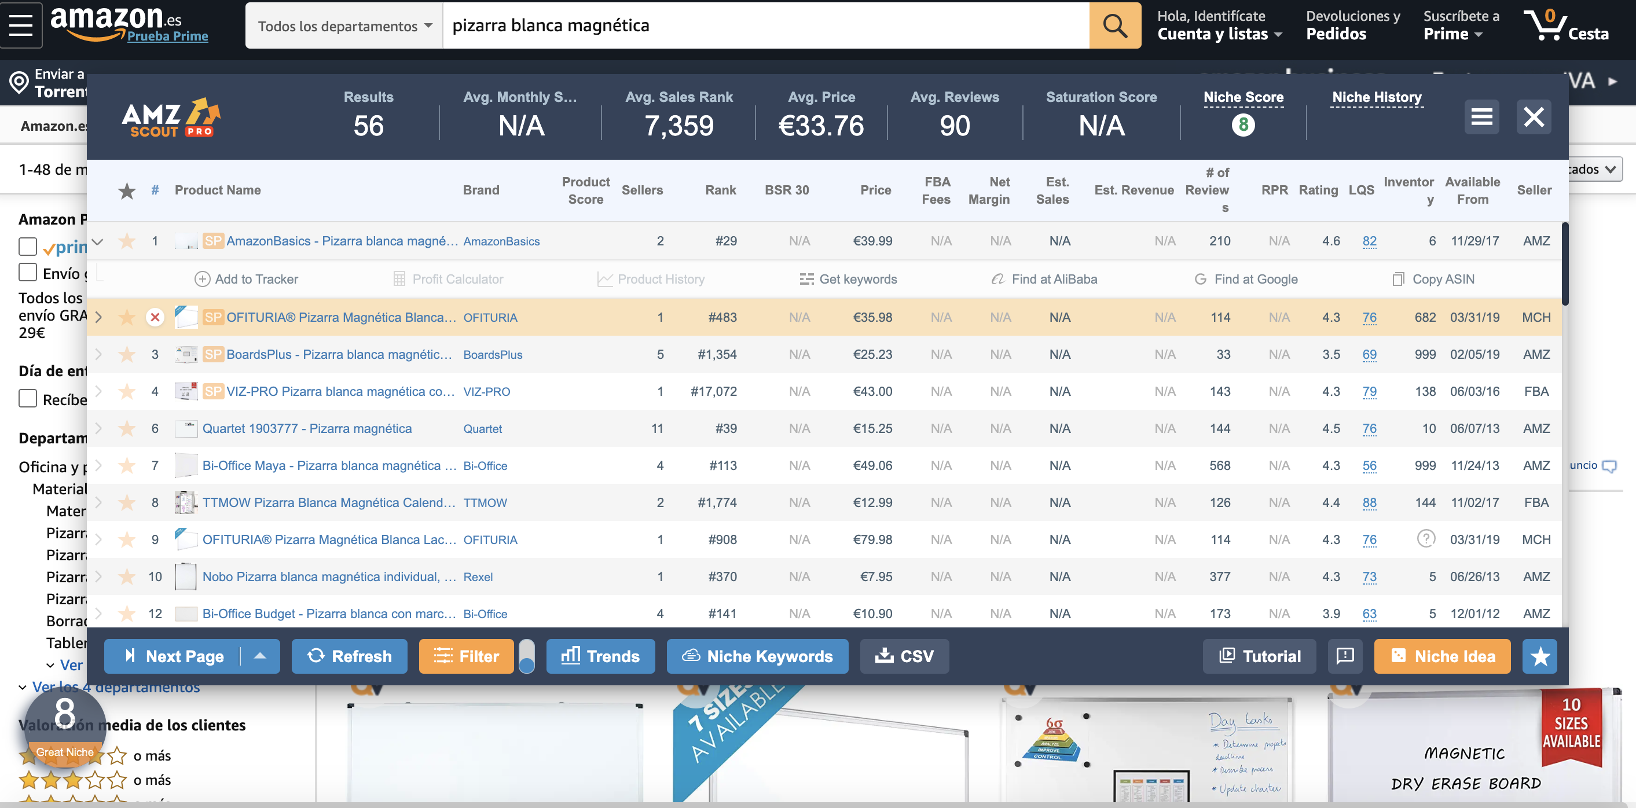Click the feedback chat bubble icon
Viewport: 1636px width, 808px height.
click(x=1345, y=656)
